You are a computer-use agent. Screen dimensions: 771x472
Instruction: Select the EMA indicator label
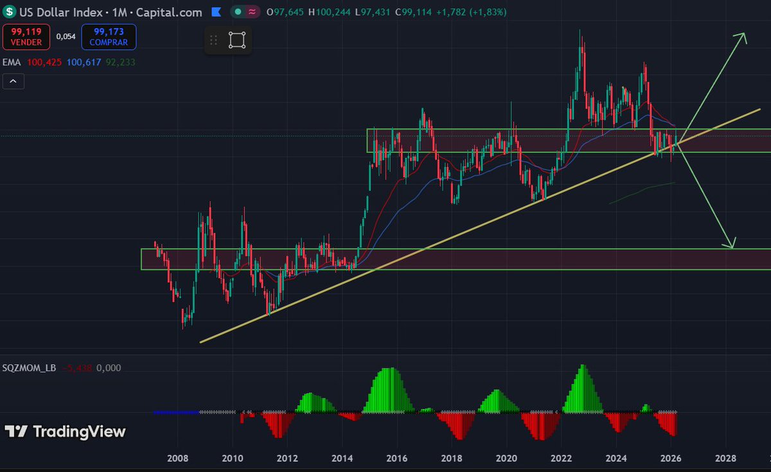pos(12,62)
